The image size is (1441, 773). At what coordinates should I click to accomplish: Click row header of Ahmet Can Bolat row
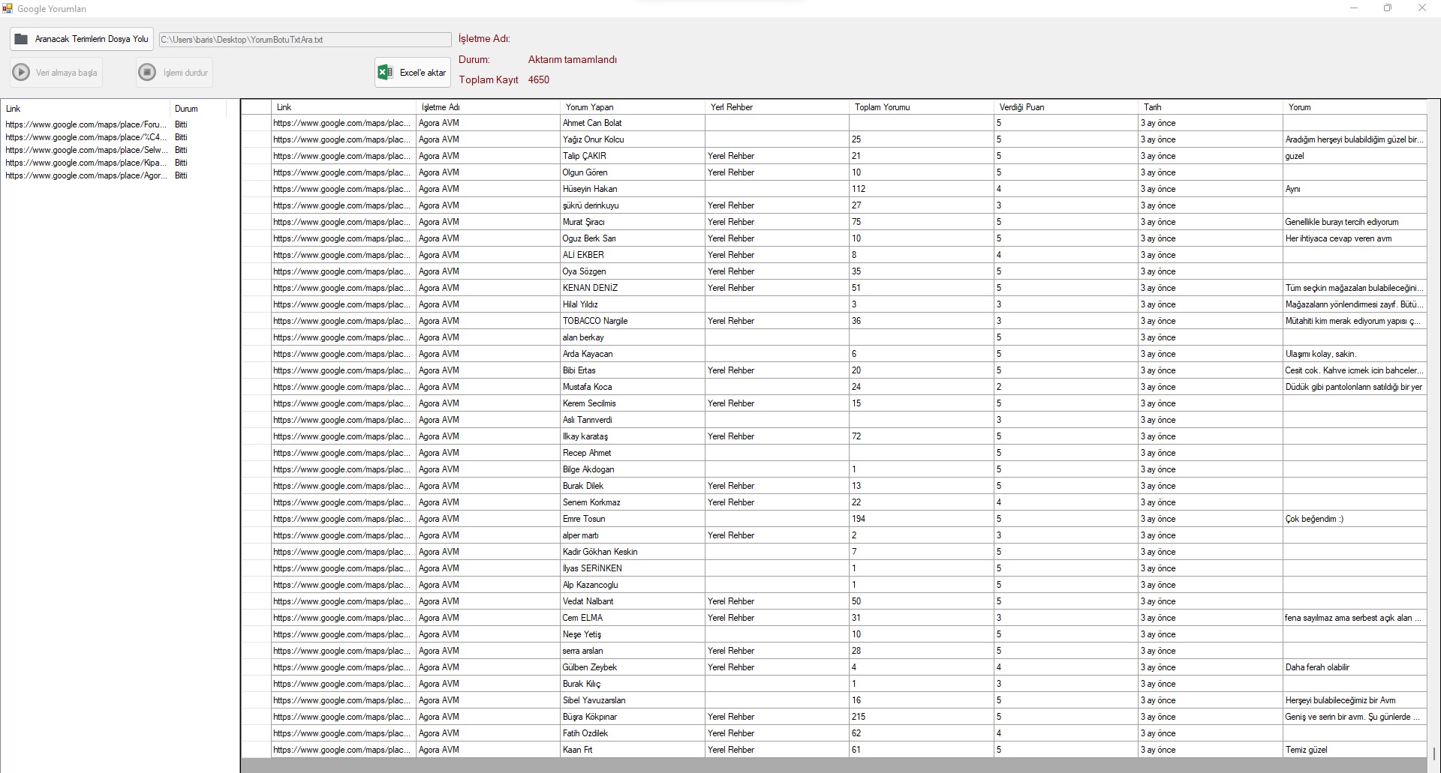click(x=256, y=123)
